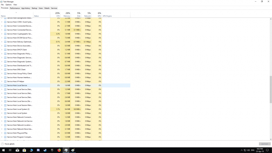Click the process list vertical scrollbar thumb

coord(271,89)
